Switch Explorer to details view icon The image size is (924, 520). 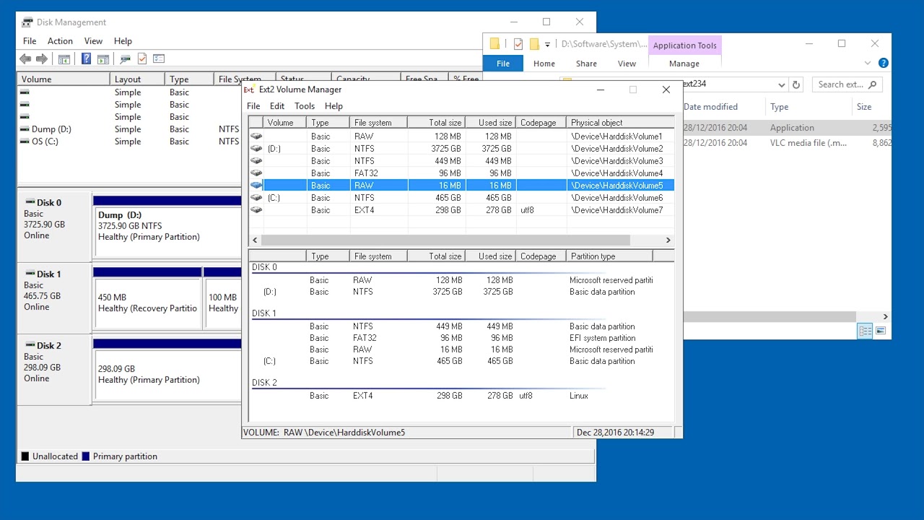coord(865,331)
